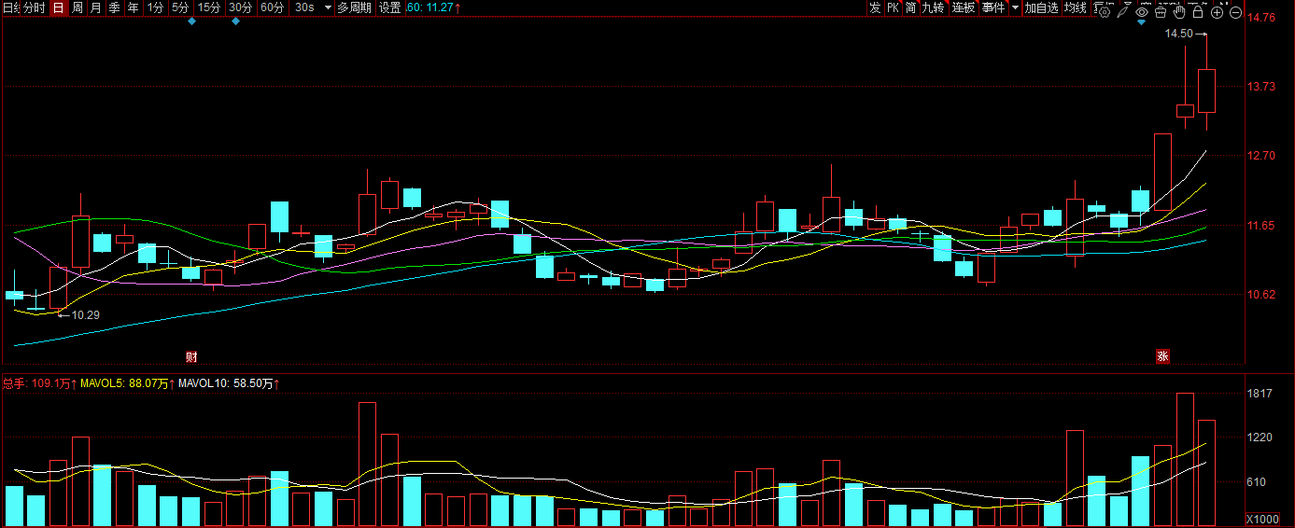The height and width of the screenshot is (528, 1295).
Task: Choose the 30s period option
Action: [x=304, y=7]
